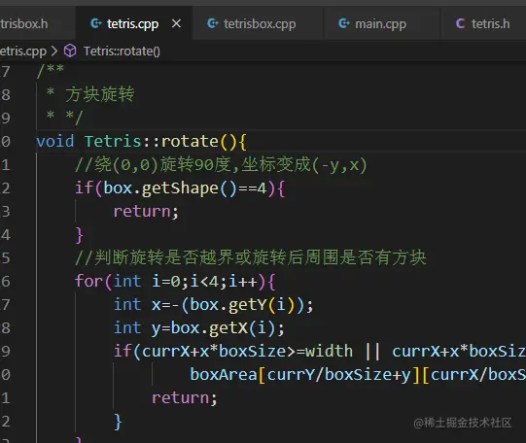Expand the breadcrumb chevron separator after etris.cpp

tap(54, 51)
